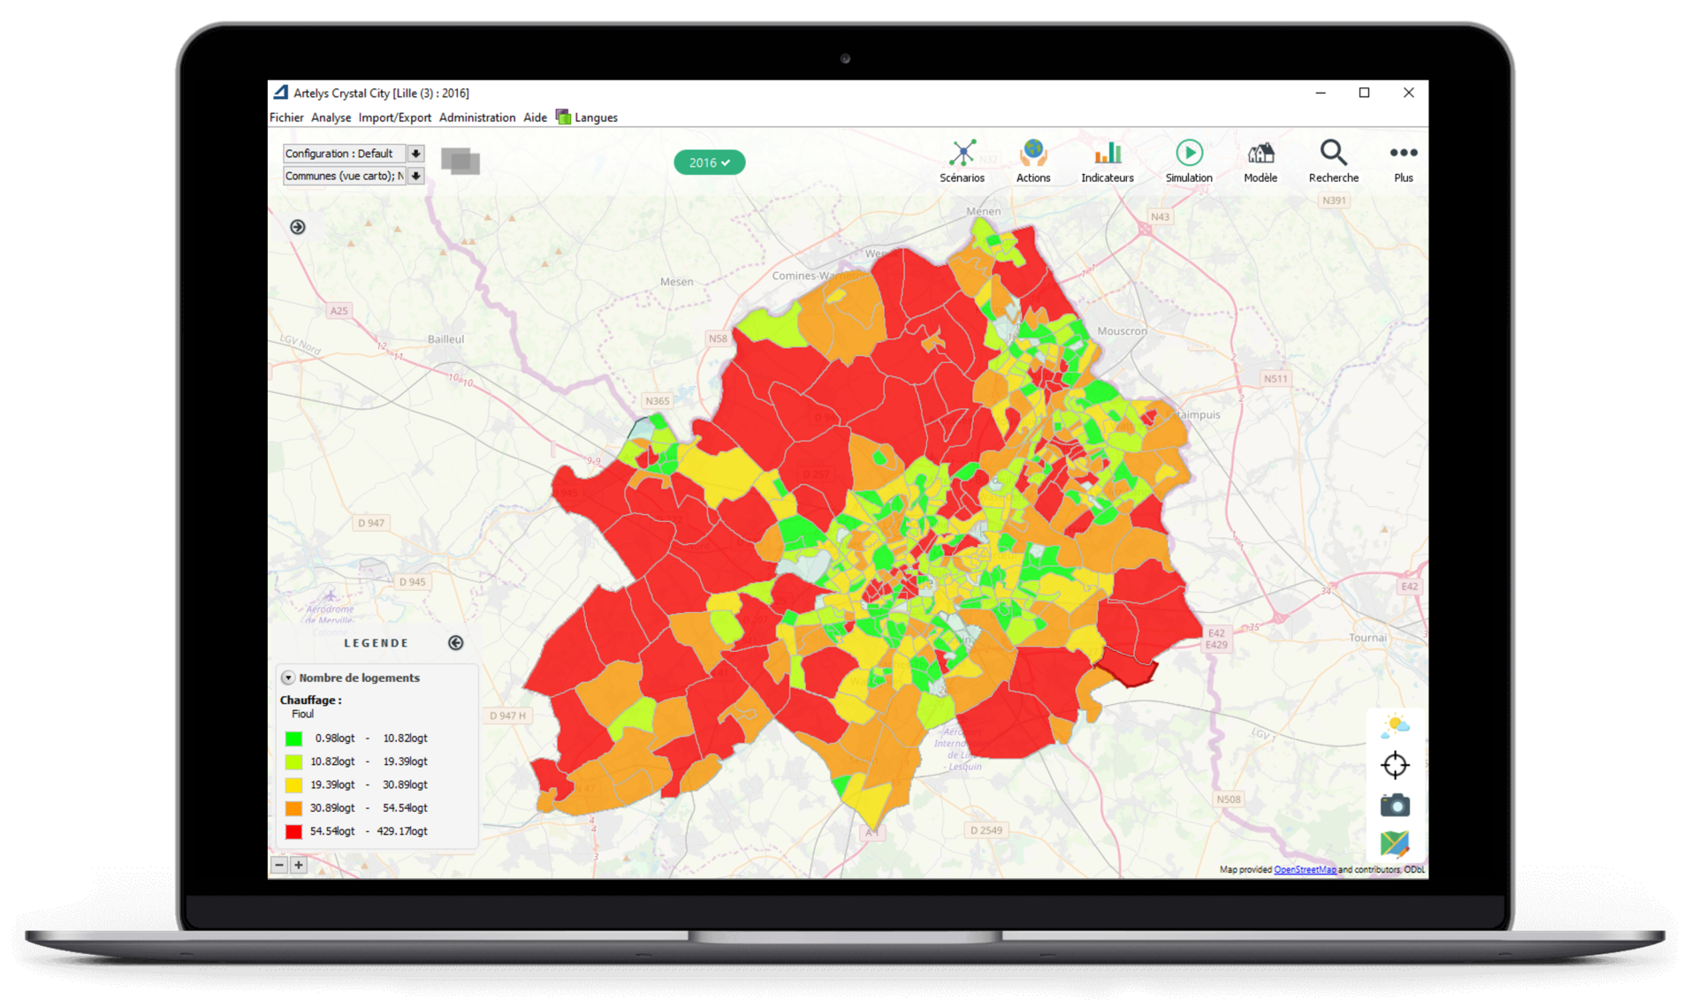
Task: Start the Simulation play icon
Action: (1189, 153)
